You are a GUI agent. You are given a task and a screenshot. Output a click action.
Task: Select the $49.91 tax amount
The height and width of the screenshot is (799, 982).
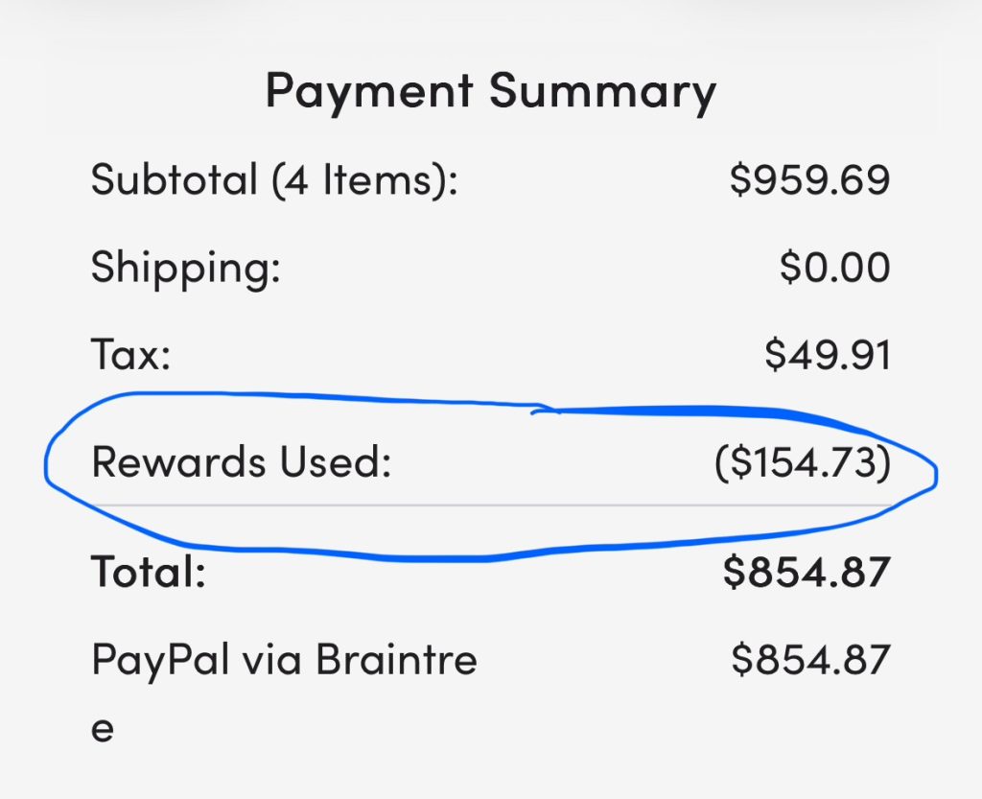tap(827, 356)
